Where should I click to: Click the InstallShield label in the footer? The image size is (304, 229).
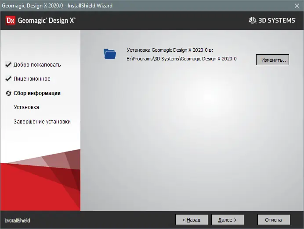point(17,221)
